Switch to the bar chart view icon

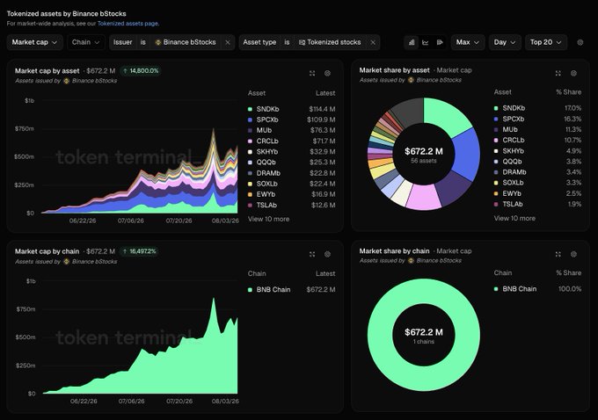tap(440, 42)
